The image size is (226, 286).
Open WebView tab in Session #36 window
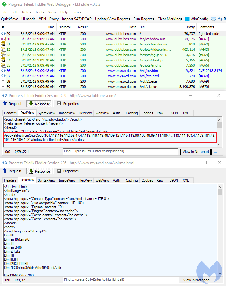(x=102, y=180)
